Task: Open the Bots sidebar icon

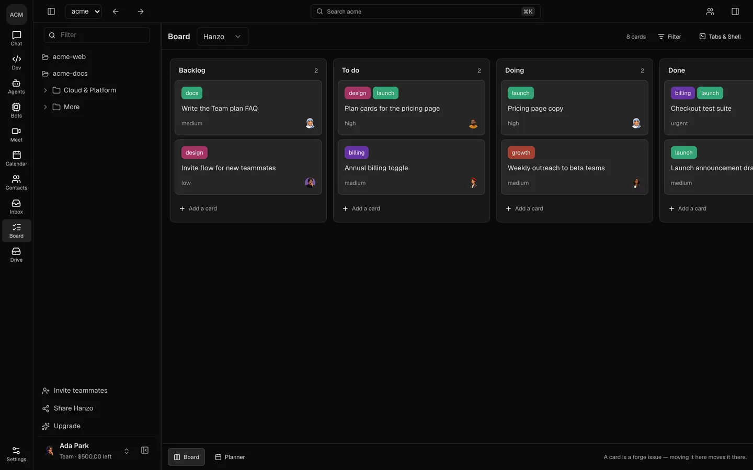Action: point(16,111)
